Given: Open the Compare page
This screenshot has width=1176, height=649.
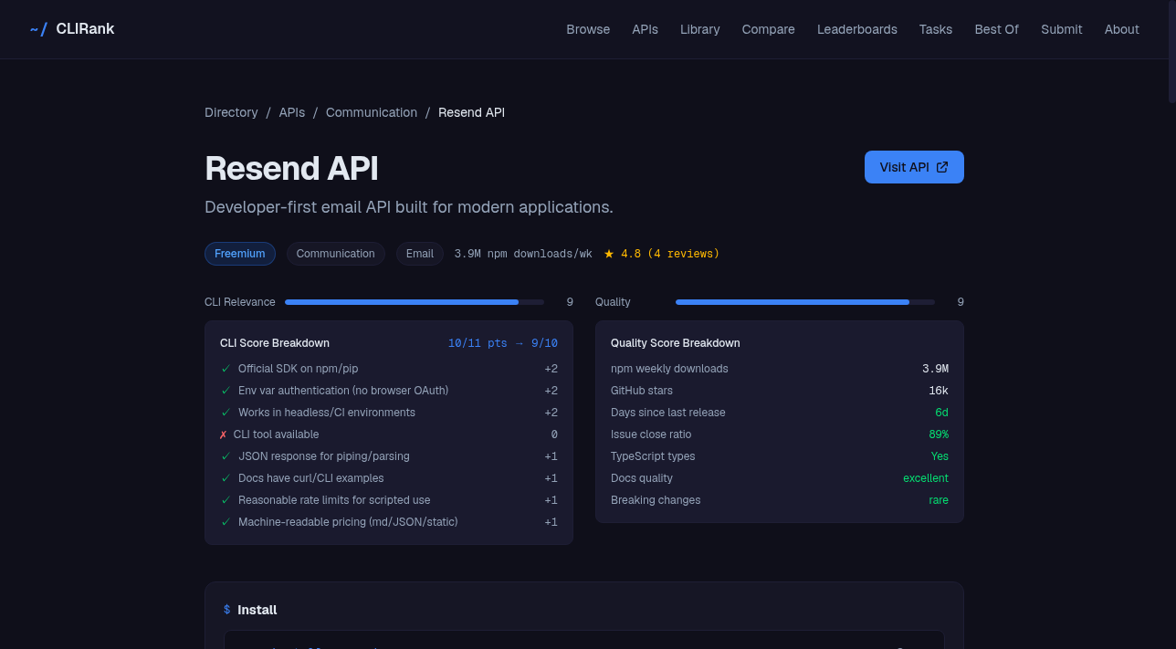Looking at the screenshot, I should click(x=768, y=29).
